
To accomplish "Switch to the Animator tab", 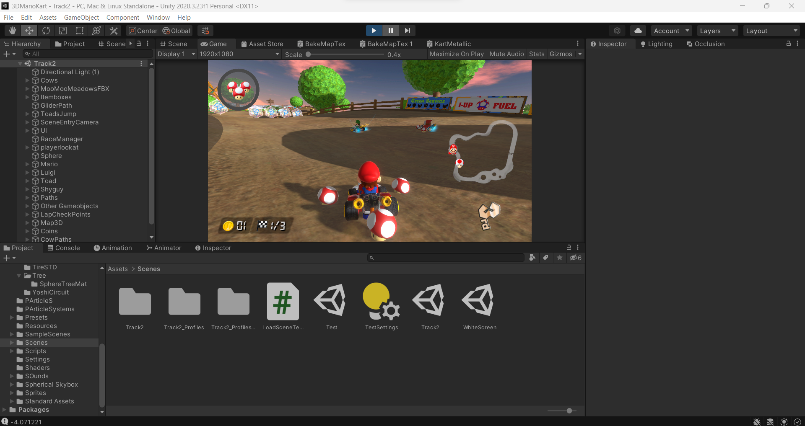I will [x=164, y=248].
